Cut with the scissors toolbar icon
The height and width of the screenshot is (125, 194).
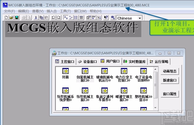[x=36, y=18]
